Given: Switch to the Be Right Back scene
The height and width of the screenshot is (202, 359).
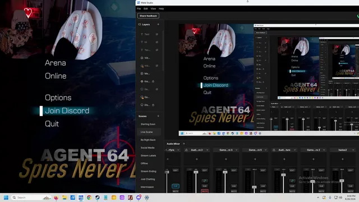Looking at the screenshot, I should pos(148,140).
